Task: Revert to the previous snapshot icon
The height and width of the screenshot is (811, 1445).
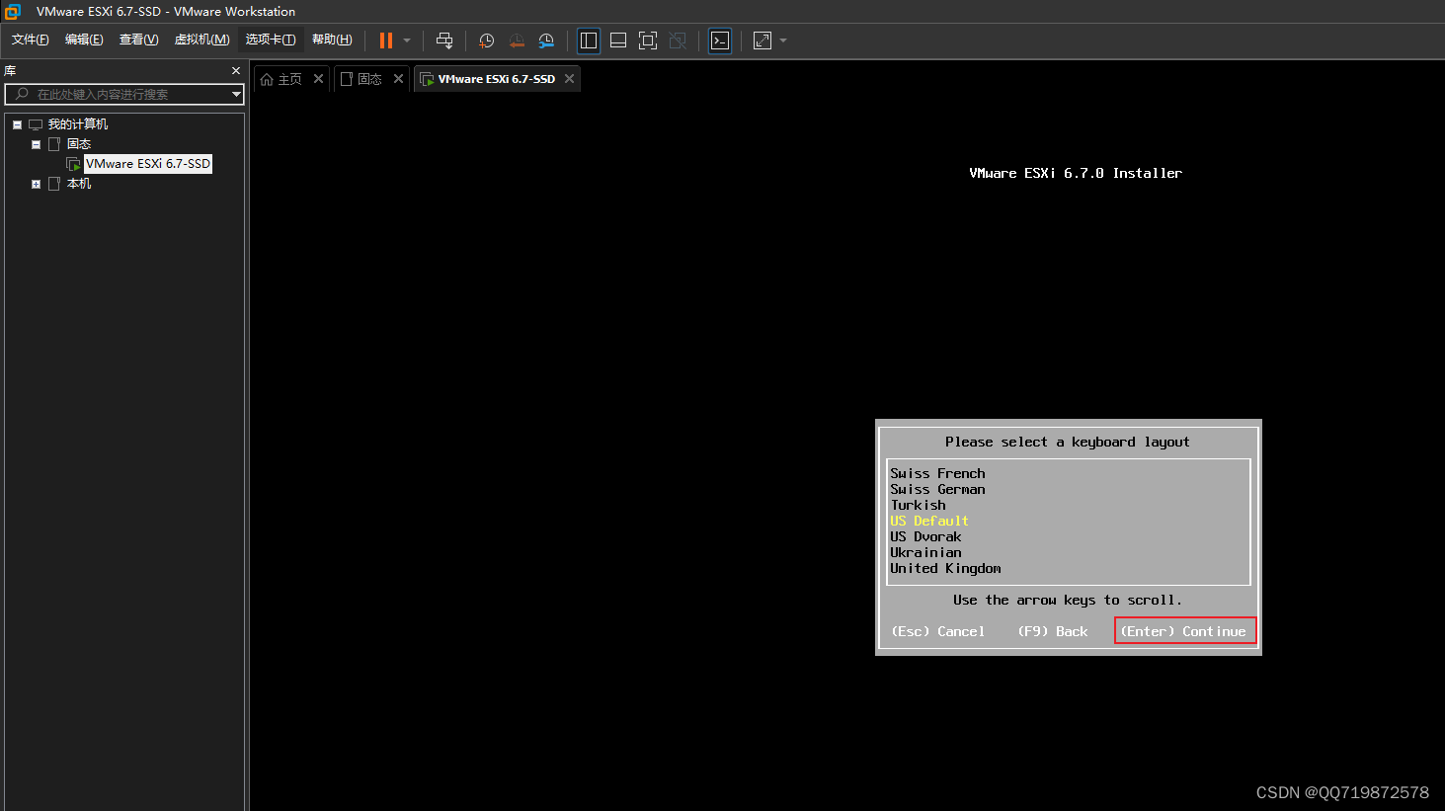Action: (517, 41)
